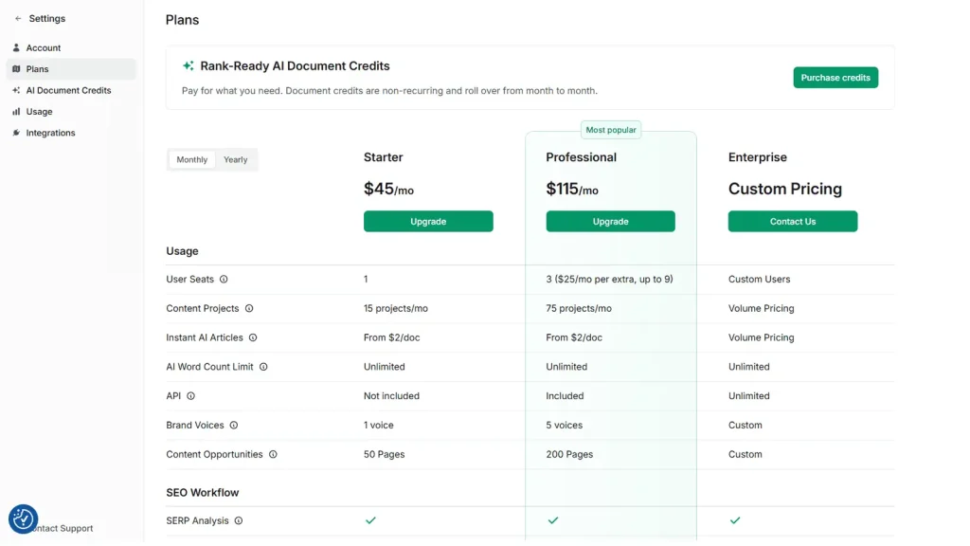Click Contact Us for Enterprise plan
Viewport: 970px width, 546px height.
point(792,222)
